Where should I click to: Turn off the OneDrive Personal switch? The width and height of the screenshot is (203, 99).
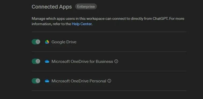(x=36, y=81)
